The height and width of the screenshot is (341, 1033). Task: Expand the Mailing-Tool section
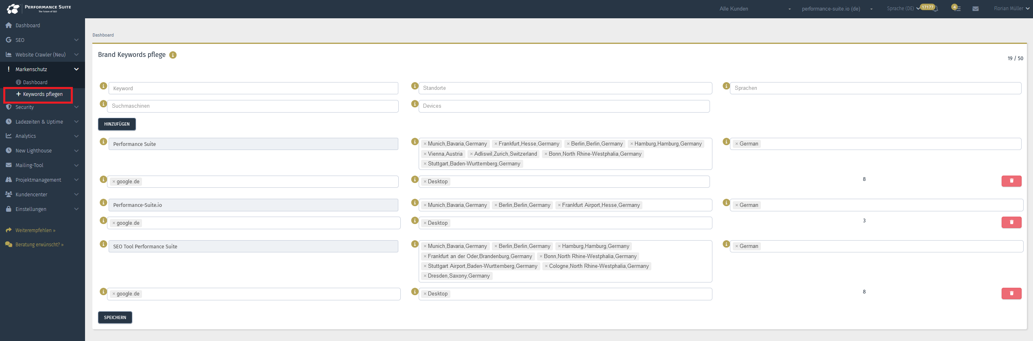(42, 165)
